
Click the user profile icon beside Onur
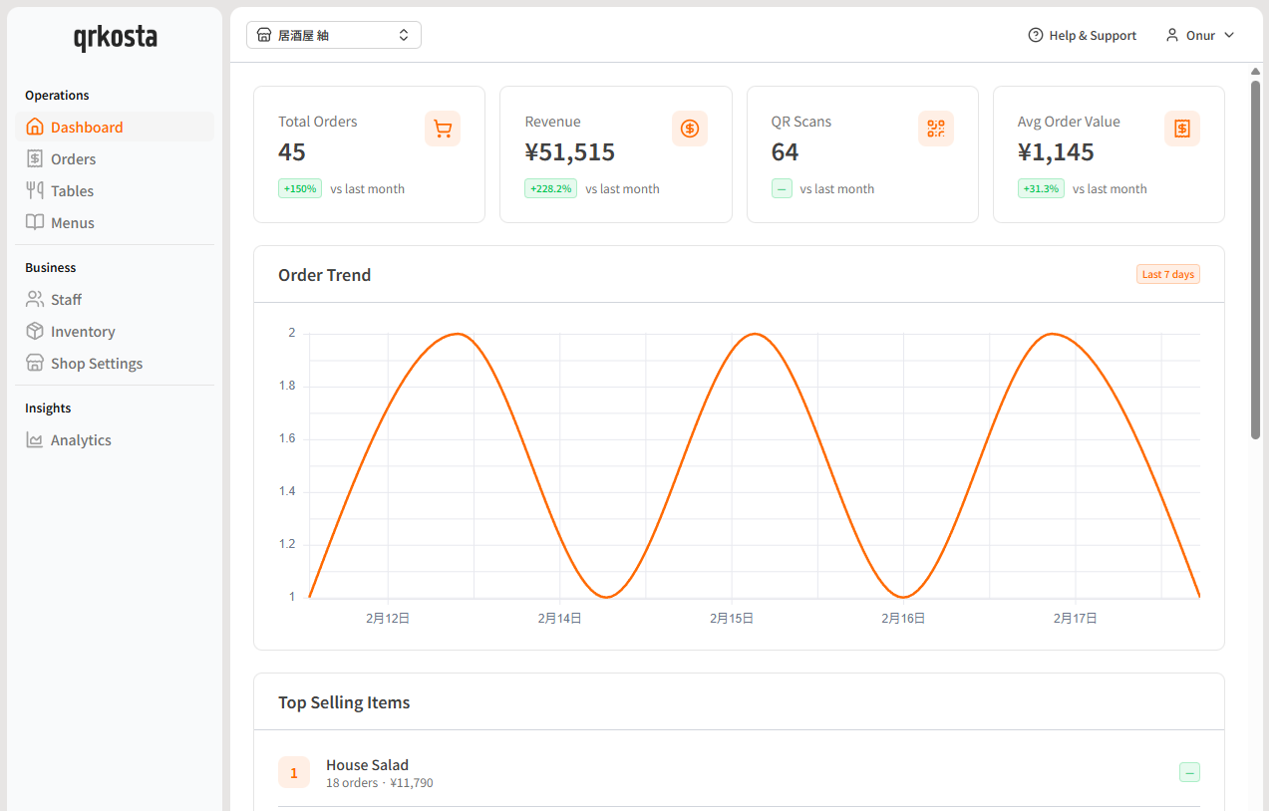click(x=1172, y=35)
